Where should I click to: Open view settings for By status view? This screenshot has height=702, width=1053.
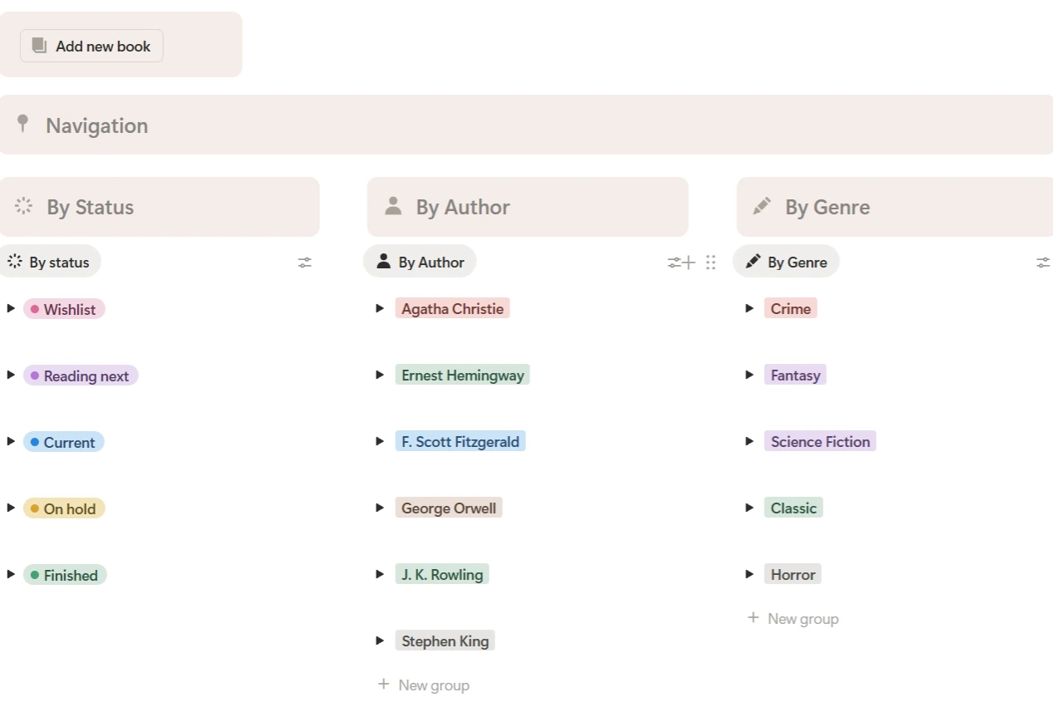305,263
